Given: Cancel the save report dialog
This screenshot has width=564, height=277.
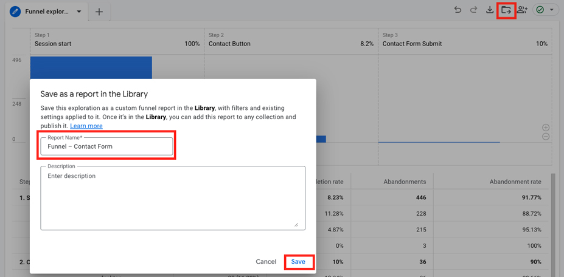Looking at the screenshot, I should [x=266, y=262].
